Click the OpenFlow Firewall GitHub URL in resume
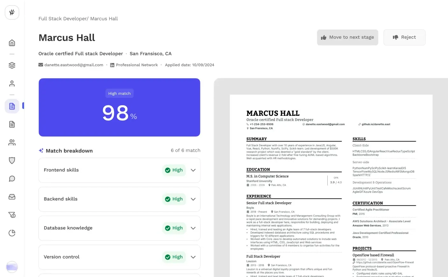 (x=385, y=263)
